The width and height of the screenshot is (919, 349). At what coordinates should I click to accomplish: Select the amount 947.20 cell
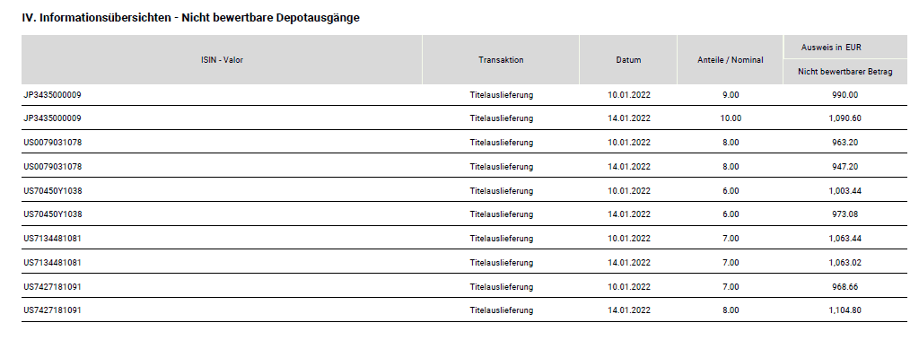coord(845,166)
